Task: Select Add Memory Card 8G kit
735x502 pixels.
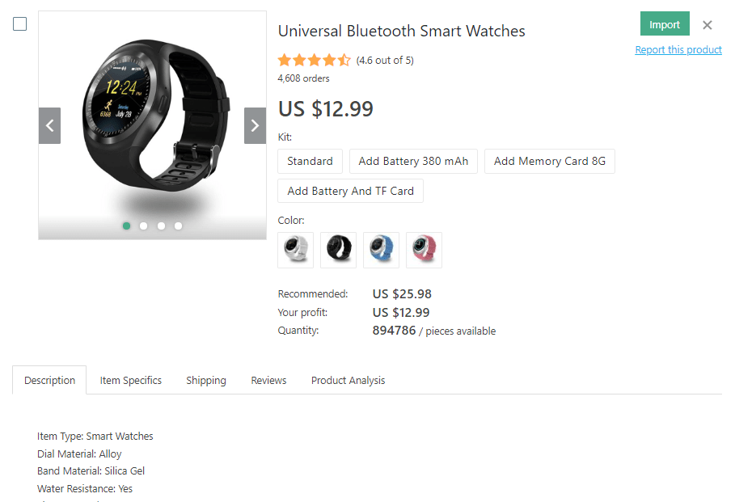Action: [550, 161]
